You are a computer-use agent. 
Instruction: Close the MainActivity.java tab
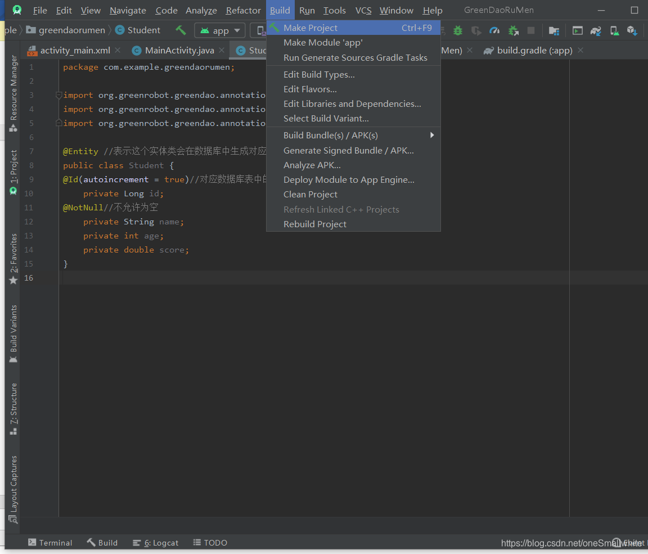point(222,50)
